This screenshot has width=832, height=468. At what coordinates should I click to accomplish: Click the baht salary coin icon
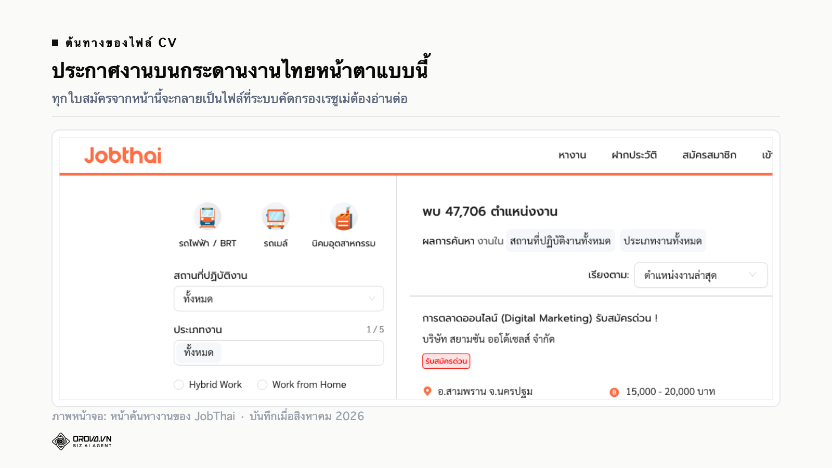click(614, 392)
